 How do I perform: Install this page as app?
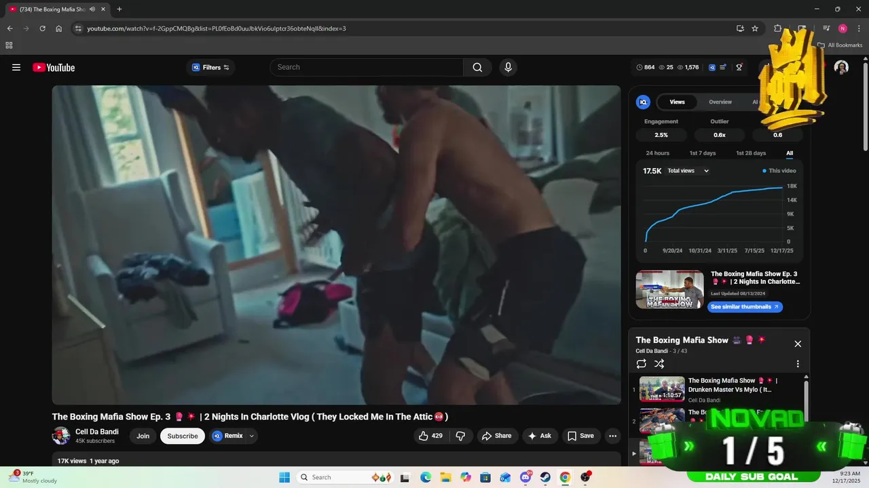[x=740, y=28]
